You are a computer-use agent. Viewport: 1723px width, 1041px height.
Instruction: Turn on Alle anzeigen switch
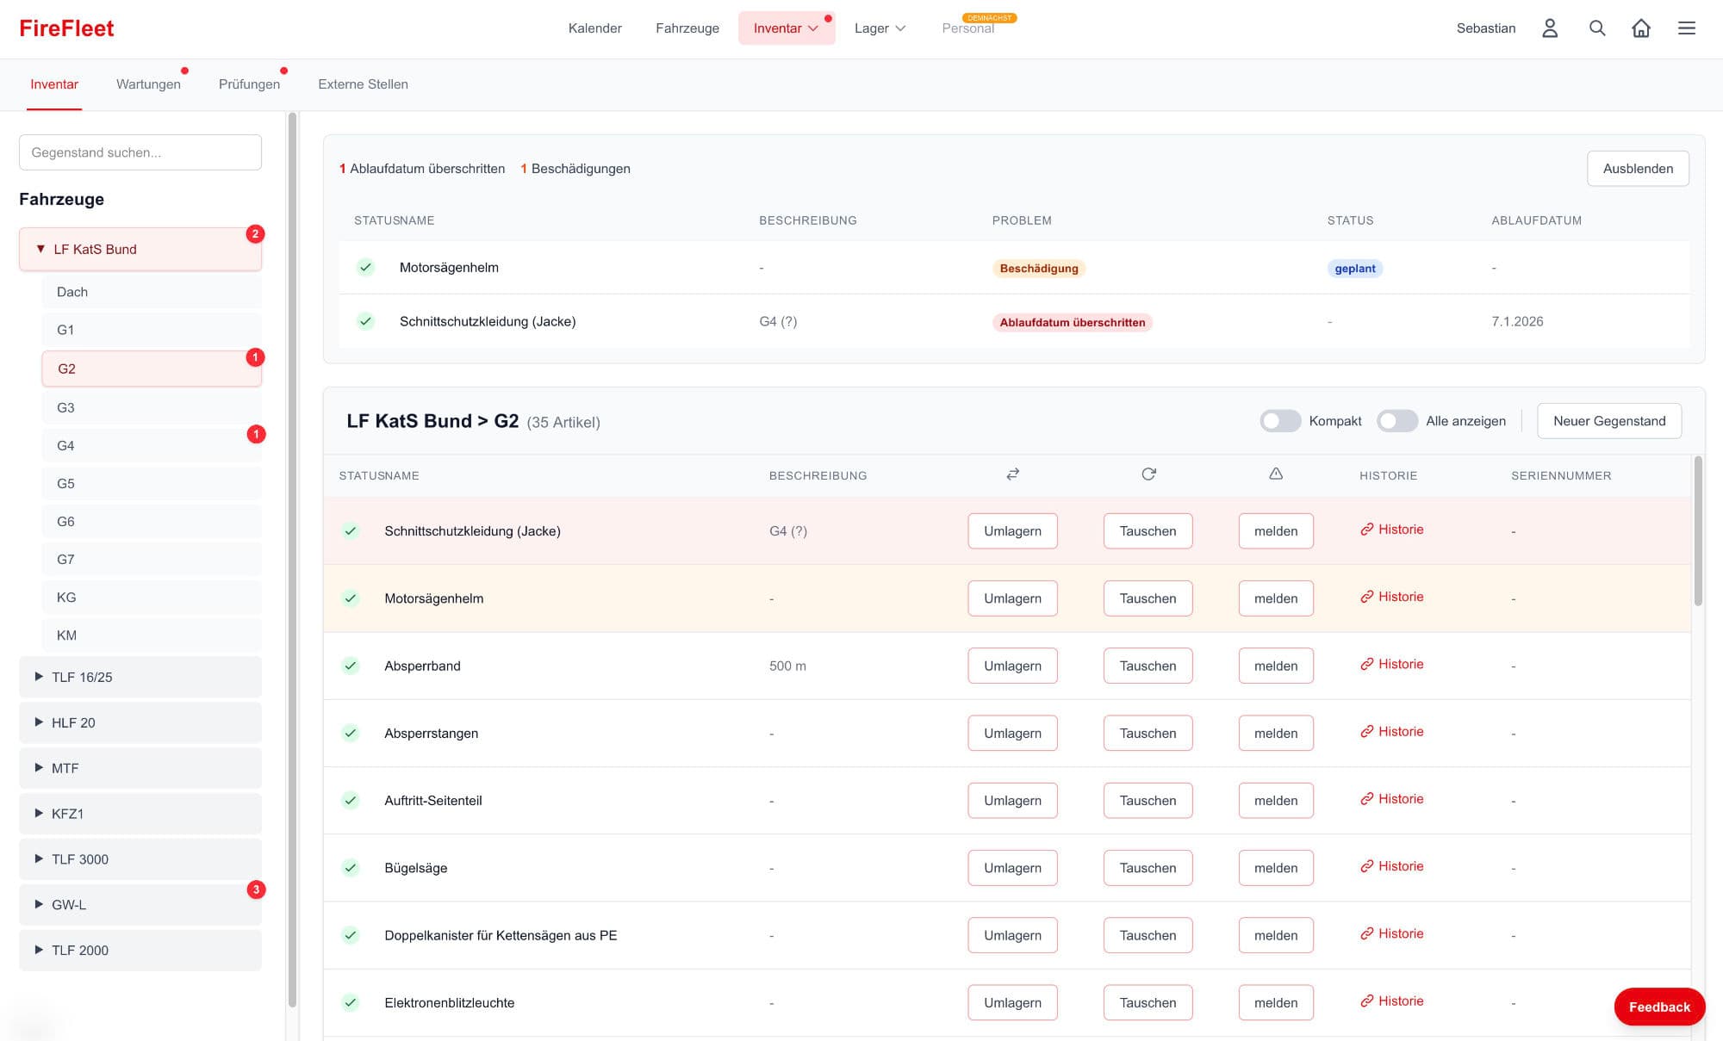pyautogui.click(x=1396, y=421)
